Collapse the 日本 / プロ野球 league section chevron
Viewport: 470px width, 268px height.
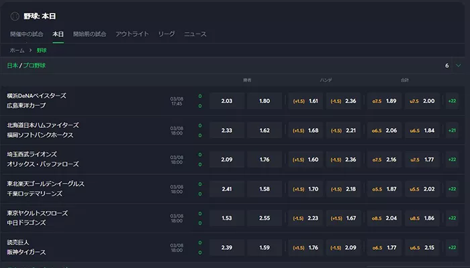click(458, 66)
